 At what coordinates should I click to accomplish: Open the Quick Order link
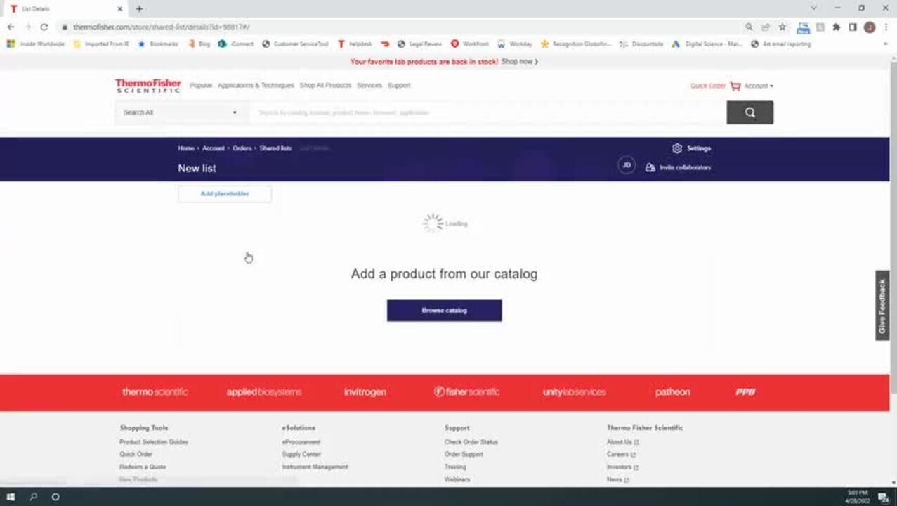pos(707,86)
